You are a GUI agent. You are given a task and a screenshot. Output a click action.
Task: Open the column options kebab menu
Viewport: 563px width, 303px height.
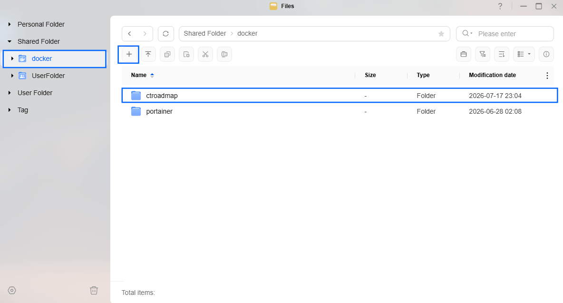547,75
